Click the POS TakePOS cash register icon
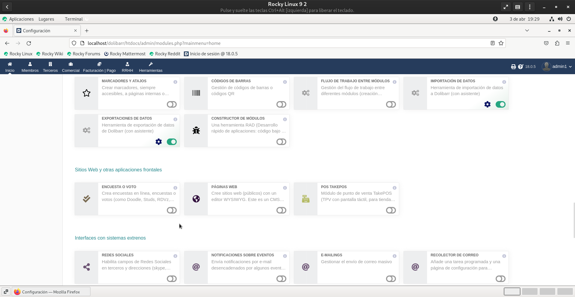The image size is (575, 297). pos(305,199)
